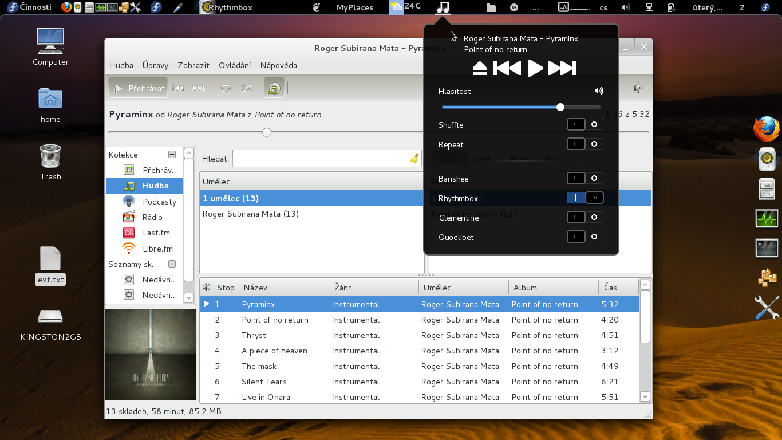This screenshot has width=782, height=440.
Task: Open Činnosti activities overview
Action: tap(29, 7)
